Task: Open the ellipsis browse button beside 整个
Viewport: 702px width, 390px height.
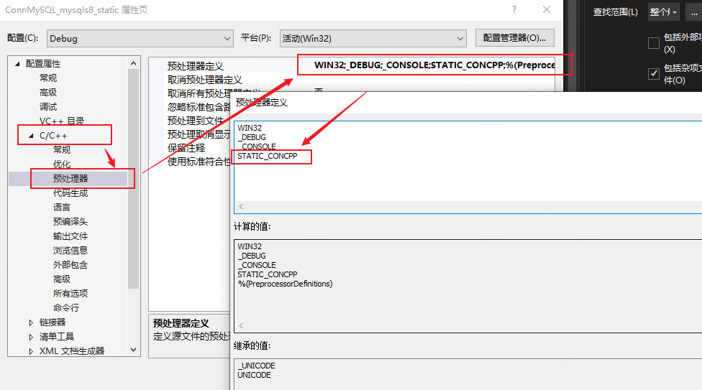Action: point(694,12)
